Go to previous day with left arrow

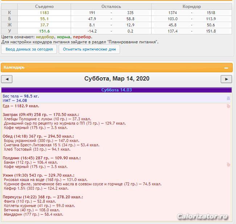[x=7, y=79]
